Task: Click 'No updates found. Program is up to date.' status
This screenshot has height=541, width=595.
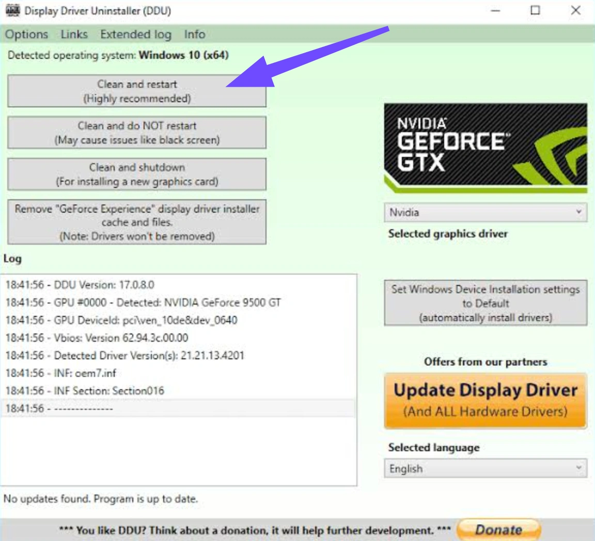Action: tap(101, 499)
